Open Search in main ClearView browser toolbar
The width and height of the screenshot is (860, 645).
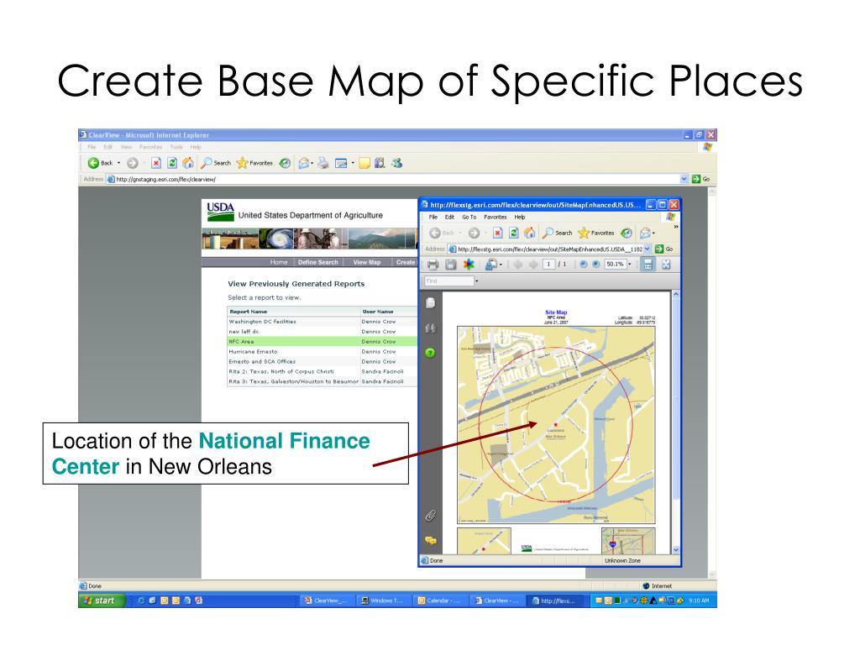pyautogui.click(x=216, y=163)
